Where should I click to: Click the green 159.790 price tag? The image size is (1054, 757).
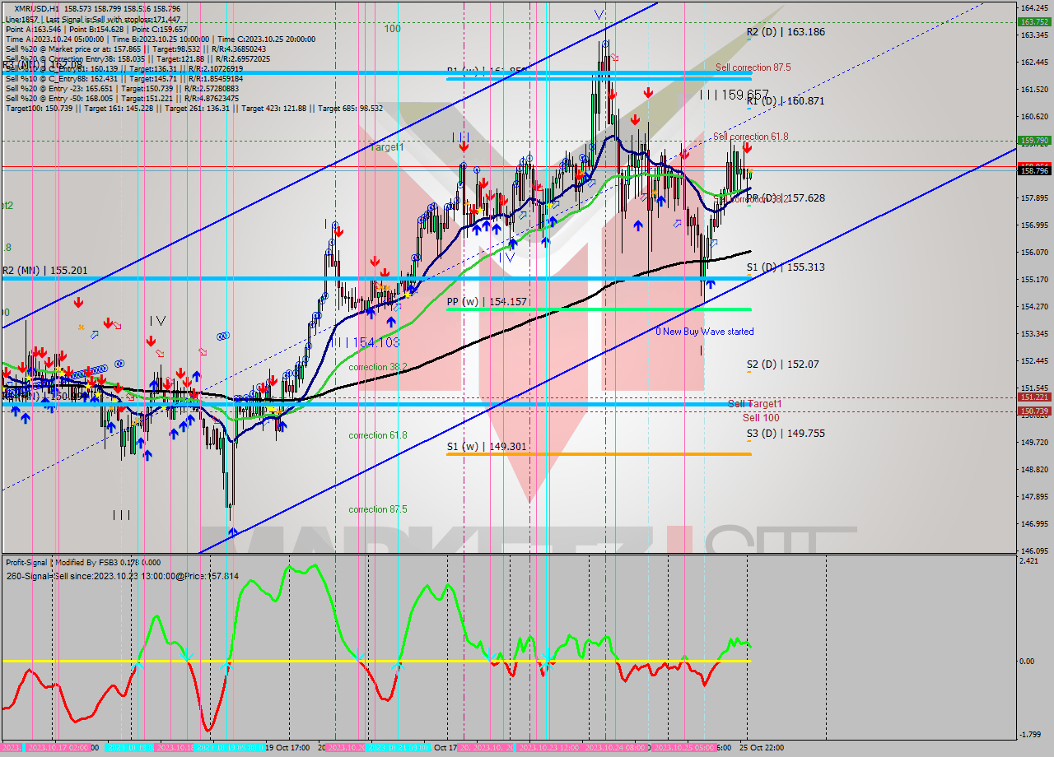click(x=1033, y=141)
